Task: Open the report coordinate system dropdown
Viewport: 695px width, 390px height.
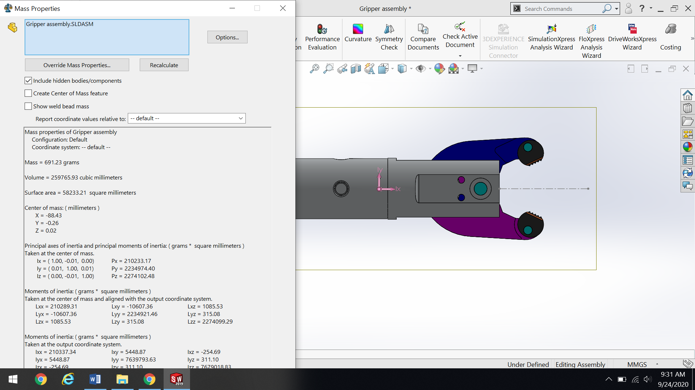Action: tap(187, 118)
